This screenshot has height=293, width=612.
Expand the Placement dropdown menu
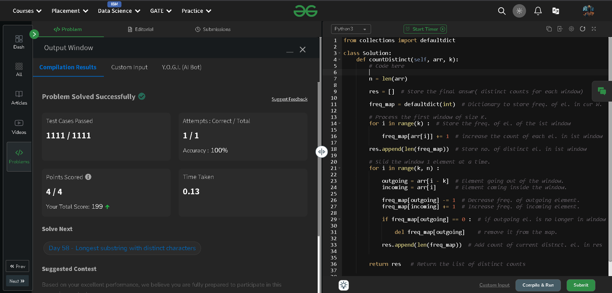pos(69,11)
